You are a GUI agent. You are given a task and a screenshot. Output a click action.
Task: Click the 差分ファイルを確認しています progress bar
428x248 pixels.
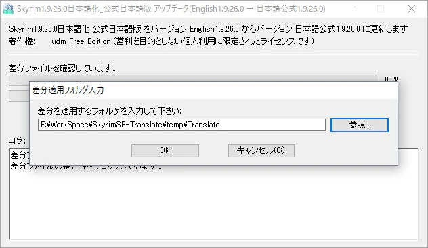point(193,79)
